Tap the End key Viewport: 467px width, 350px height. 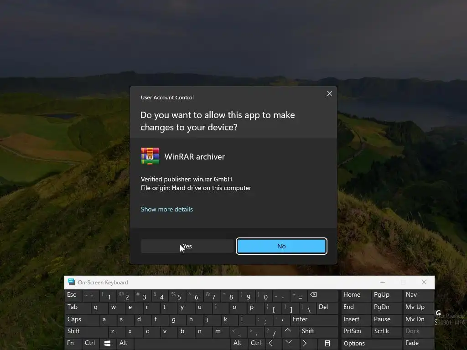(356, 308)
